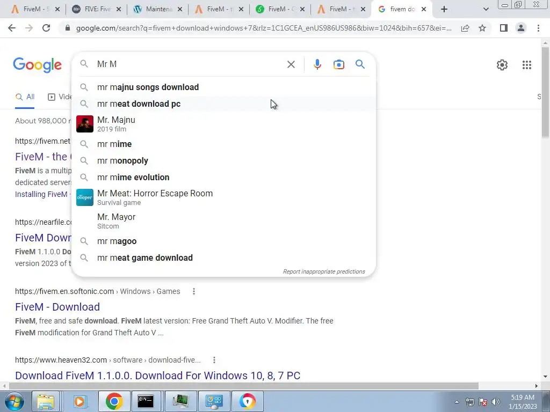The width and height of the screenshot is (550, 412).
Task: Choose Mr. Mayor sitcom suggestion
Action: [223, 221]
